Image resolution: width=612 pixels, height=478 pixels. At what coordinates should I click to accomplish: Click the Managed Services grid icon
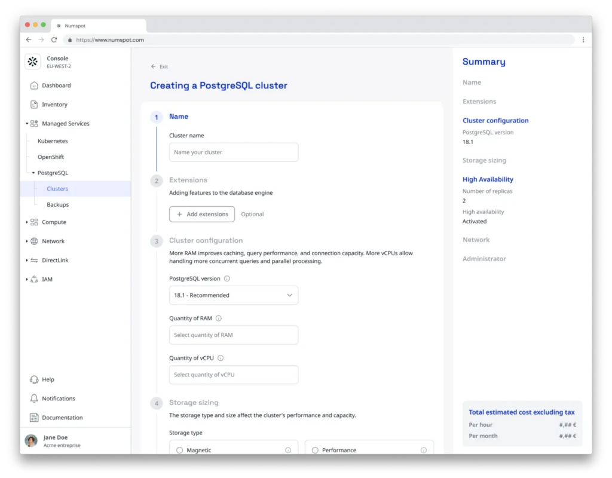[34, 124]
